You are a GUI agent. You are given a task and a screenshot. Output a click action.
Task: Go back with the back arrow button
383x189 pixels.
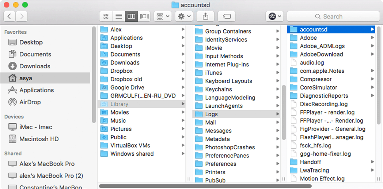(9, 16)
